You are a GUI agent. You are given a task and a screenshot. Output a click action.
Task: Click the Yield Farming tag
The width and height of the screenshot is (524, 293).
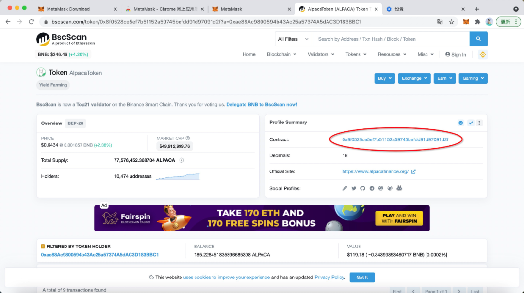click(x=53, y=85)
